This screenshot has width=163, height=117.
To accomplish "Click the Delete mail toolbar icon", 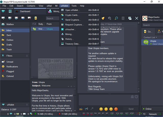I will [x=29, y=18].
